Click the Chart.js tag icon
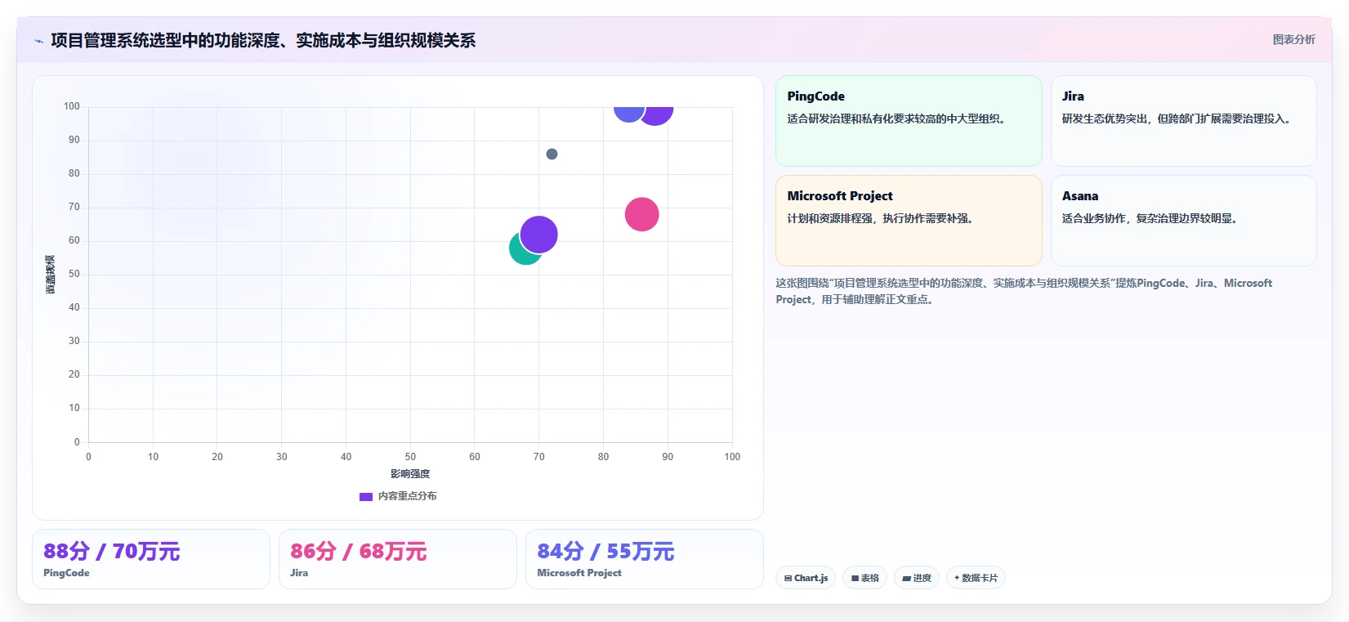1349x622 pixels. coord(788,578)
